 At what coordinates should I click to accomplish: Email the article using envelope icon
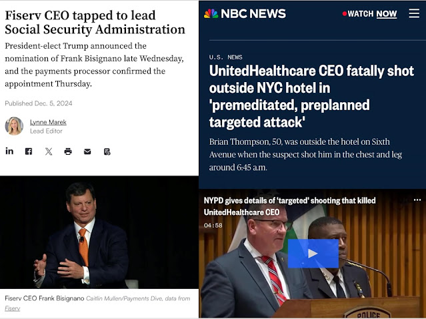click(x=87, y=151)
